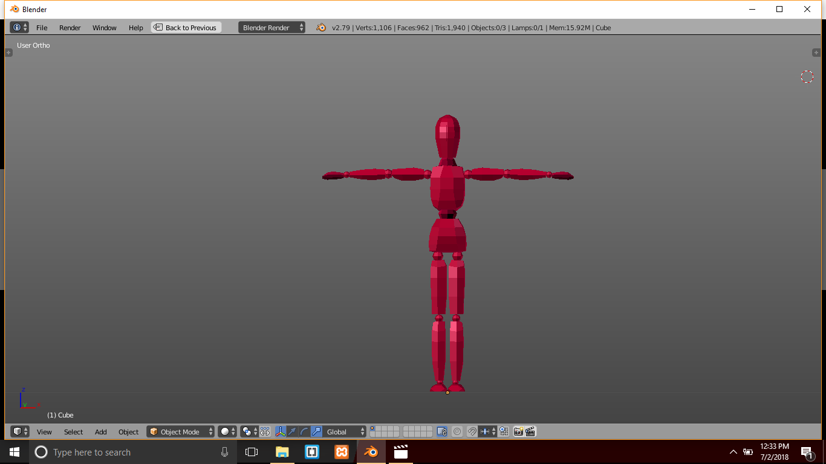Open the Blender Render engine dropdown
Viewport: 826px width, 464px height.
coord(272,28)
